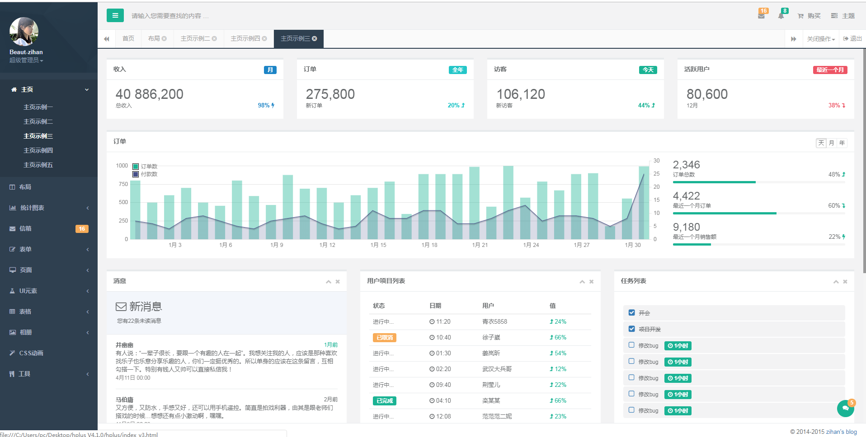Check the last 修改bug task checkbox
This screenshot has width=866, height=437.
pyautogui.click(x=632, y=410)
